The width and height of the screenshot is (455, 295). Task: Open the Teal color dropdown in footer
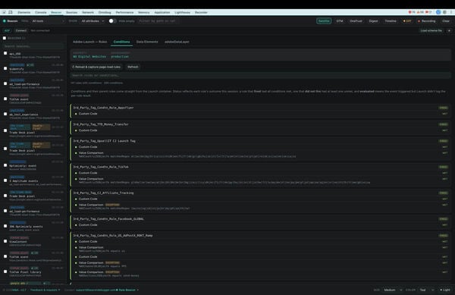(x=426, y=290)
